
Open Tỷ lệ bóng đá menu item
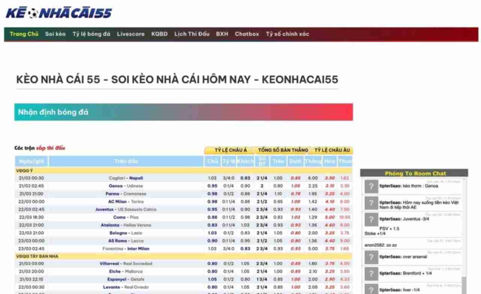click(x=91, y=34)
